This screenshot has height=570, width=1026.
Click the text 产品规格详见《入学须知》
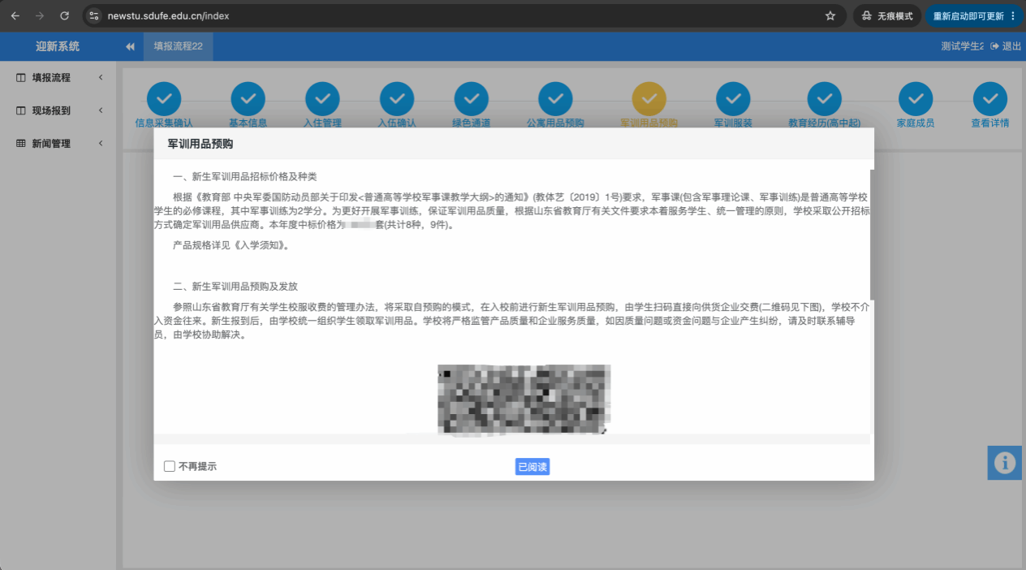(x=231, y=244)
